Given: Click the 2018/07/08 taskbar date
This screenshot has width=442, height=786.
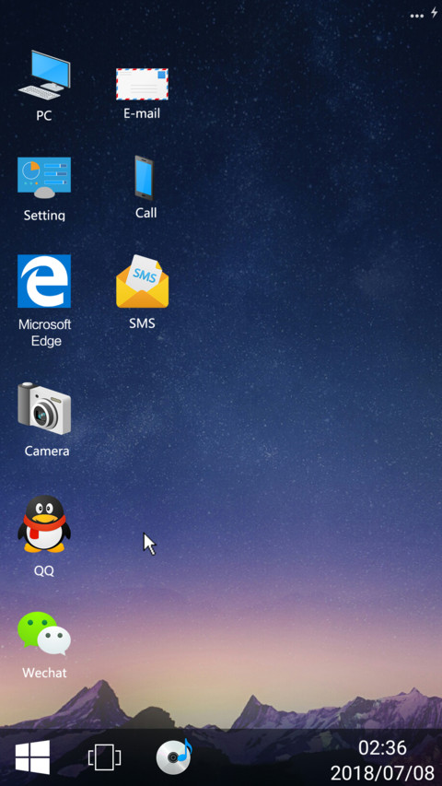Looking at the screenshot, I should [x=382, y=772].
